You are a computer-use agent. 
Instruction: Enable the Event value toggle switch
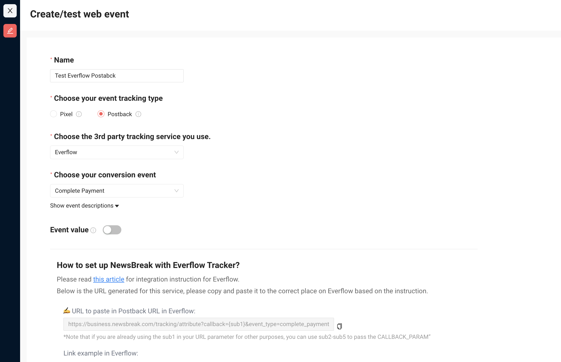[112, 230]
